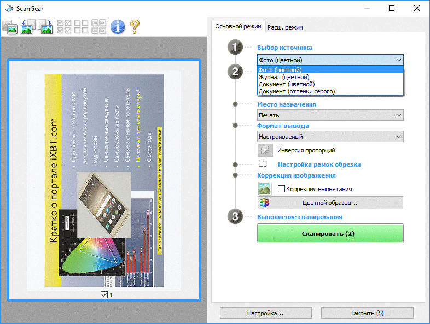Click the Настройка рамок обрезки link text
This screenshot has width=430, height=324.
pos(319,164)
